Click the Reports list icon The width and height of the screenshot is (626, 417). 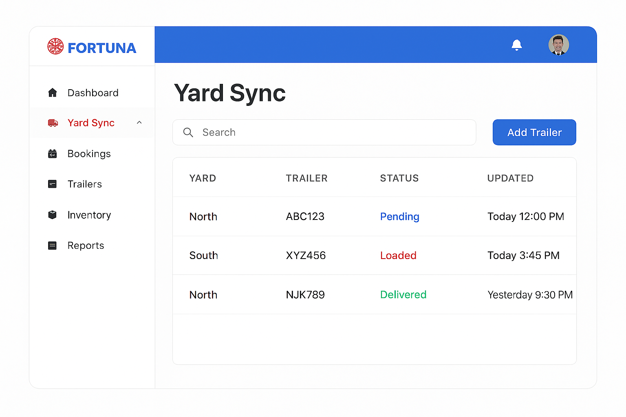(x=53, y=246)
